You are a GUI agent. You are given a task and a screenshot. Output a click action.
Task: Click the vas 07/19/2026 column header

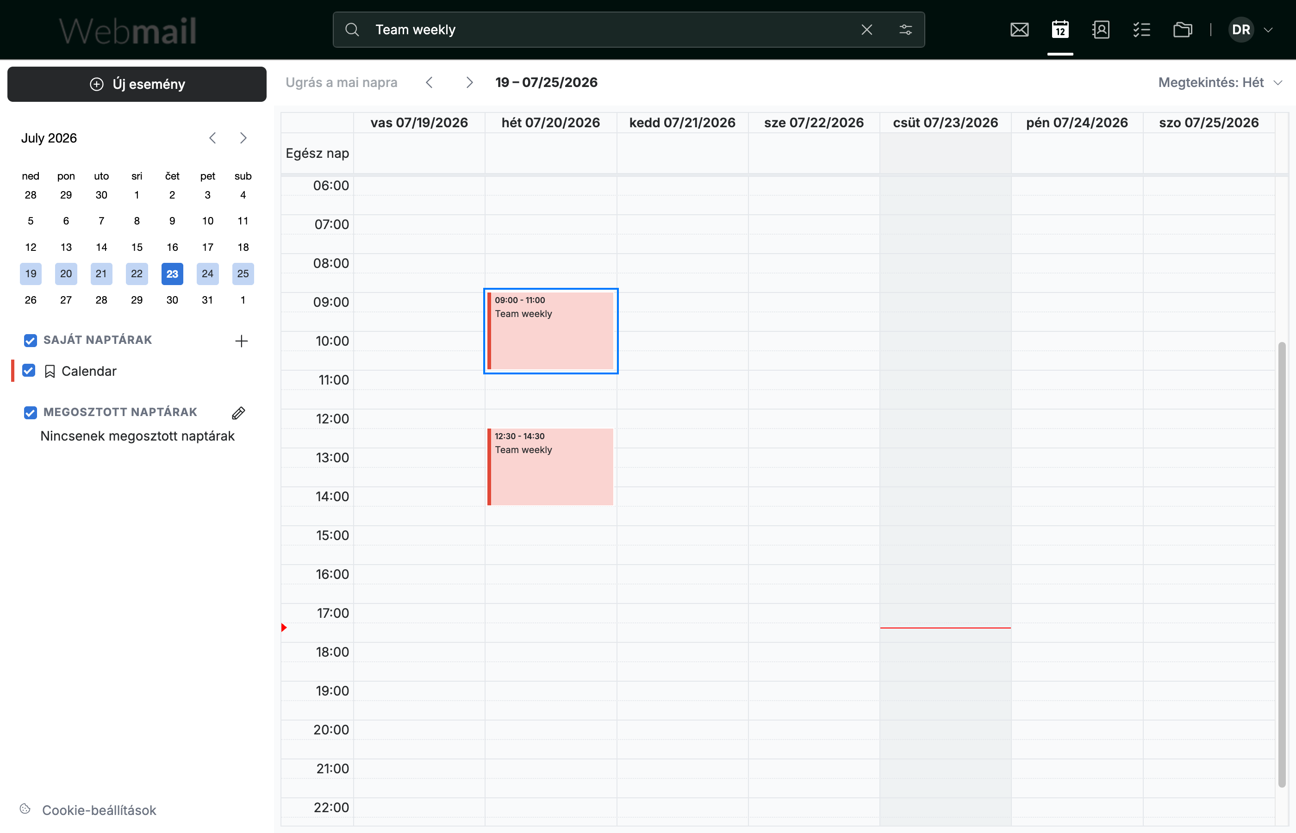click(419, 122)
